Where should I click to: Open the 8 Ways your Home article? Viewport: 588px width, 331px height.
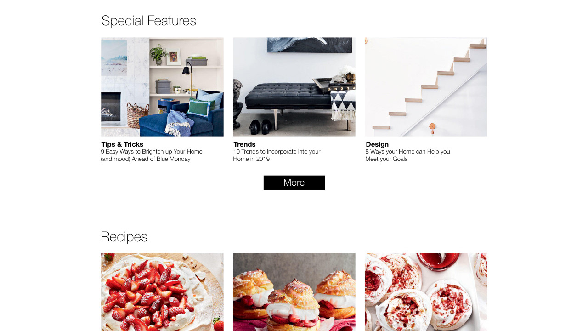(x=407, y=155)
